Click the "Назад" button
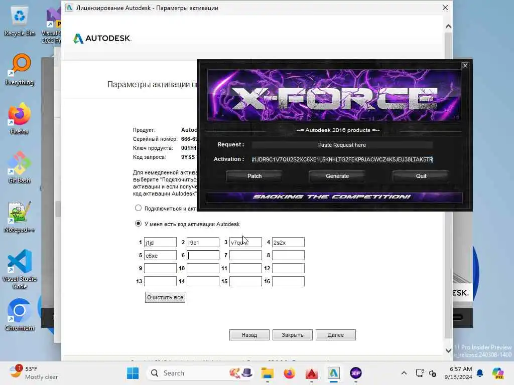Screen dimensions: 514x385 click(x=249, y=335)
